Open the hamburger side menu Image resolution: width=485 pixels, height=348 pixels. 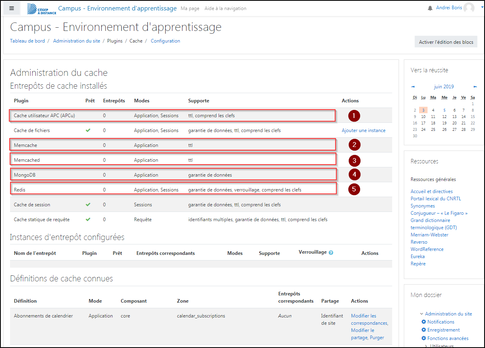click(x=12, y=8)
